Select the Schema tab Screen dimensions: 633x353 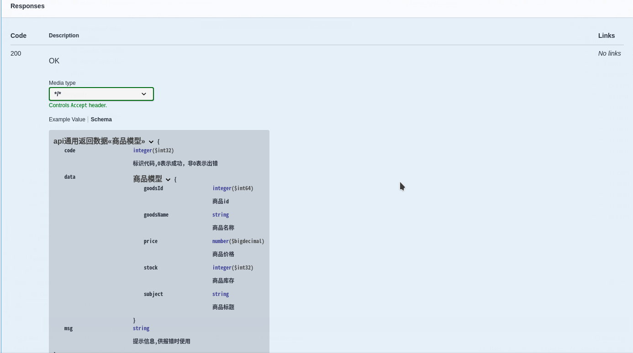click(x=101, y=119)
